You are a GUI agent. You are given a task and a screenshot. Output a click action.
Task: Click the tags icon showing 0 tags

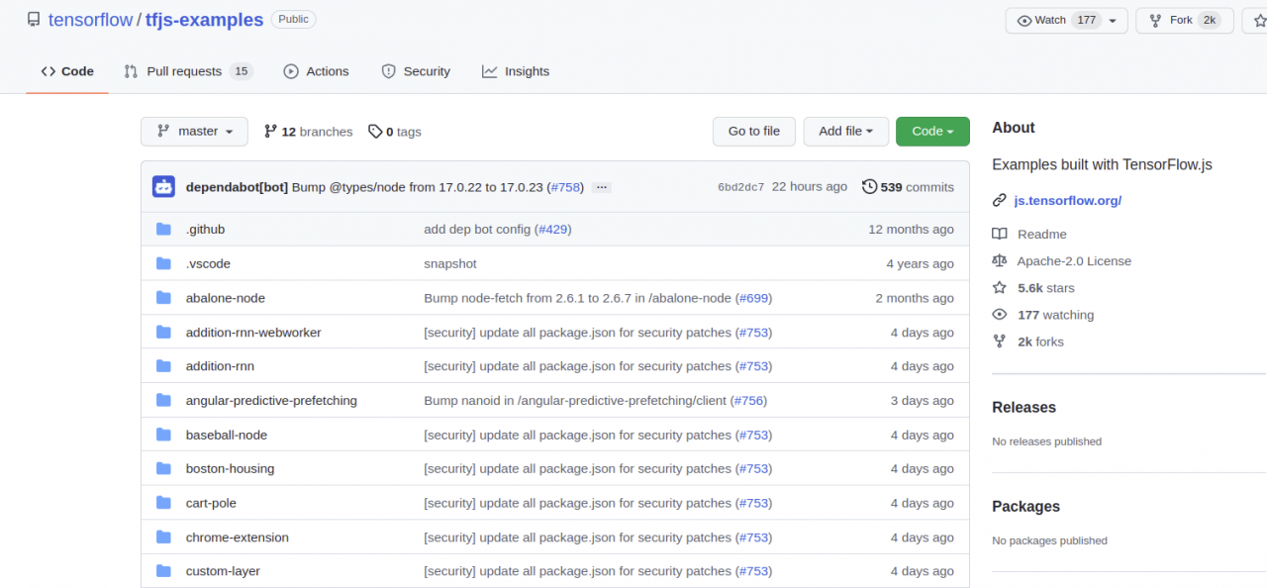click(x=376, y=131)
